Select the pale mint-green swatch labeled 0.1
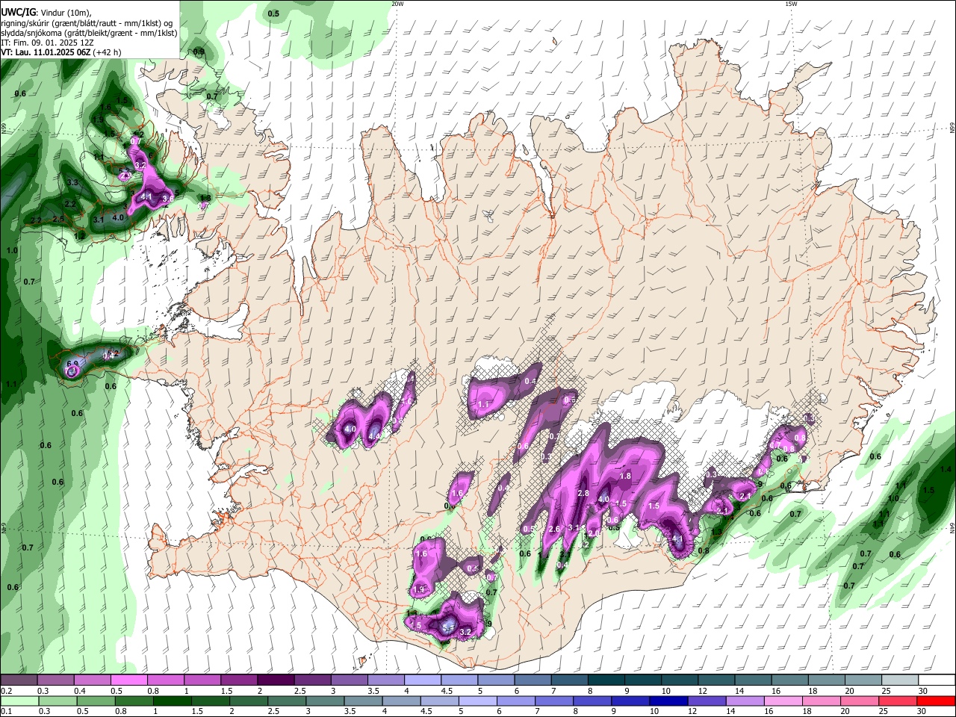The width and height of the screenshot is (956, 717). pos(19,701)
